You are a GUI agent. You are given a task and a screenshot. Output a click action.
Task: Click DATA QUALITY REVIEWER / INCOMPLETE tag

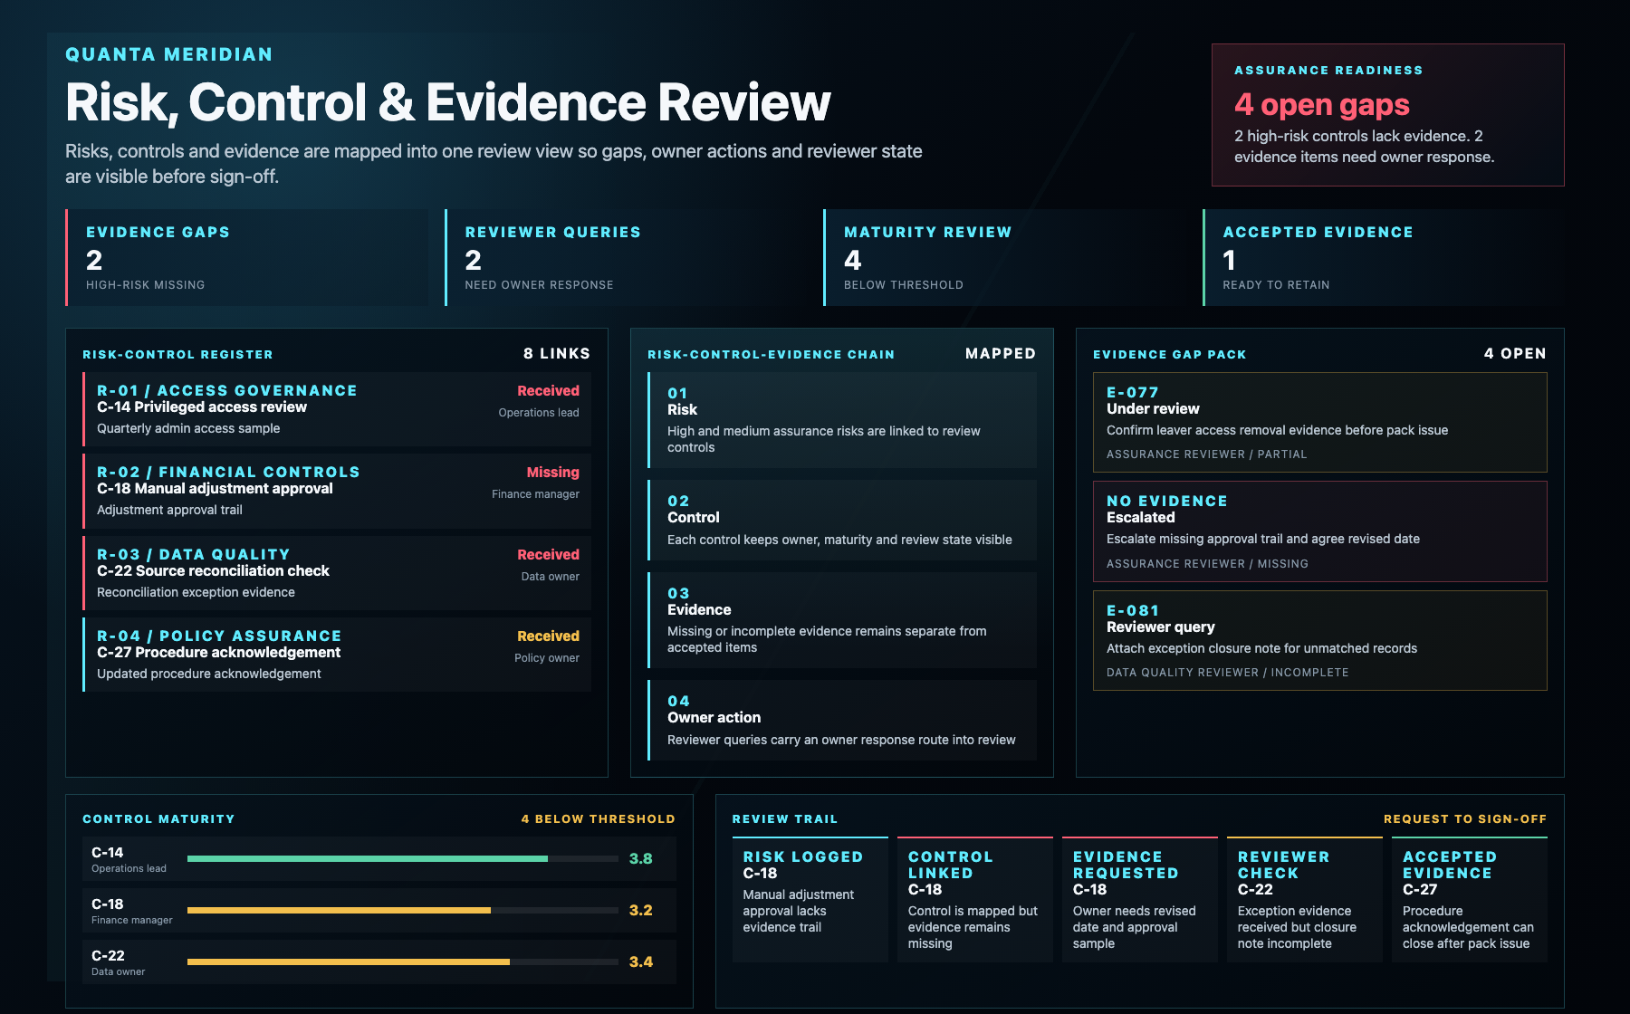tap(1228, 673)
